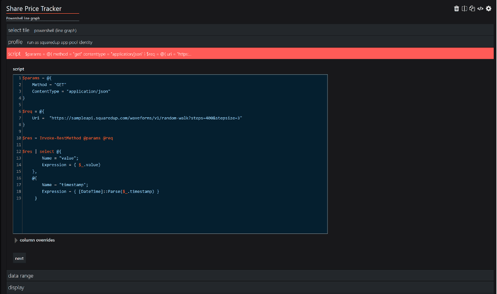Screen dimensions: 497x294
Task: Click the 'Name = "value";' line
Action: tap(60, 158)
